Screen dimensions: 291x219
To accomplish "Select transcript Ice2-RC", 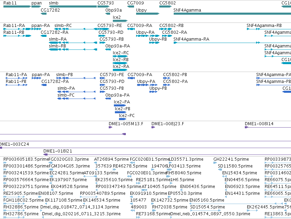I will pos(121,53).
